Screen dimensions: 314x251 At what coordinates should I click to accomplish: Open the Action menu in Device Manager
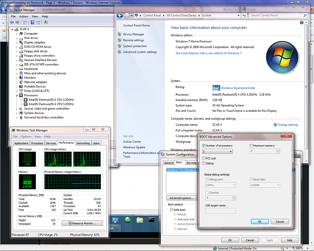click(x=23, y=16)
